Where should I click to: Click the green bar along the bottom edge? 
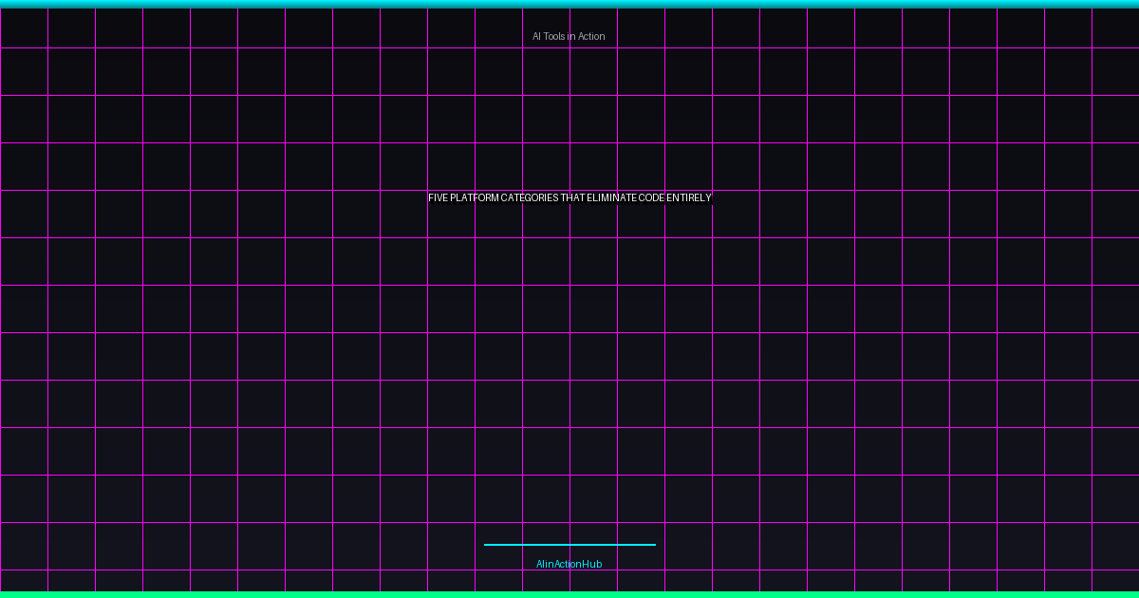tap(569, 594)
